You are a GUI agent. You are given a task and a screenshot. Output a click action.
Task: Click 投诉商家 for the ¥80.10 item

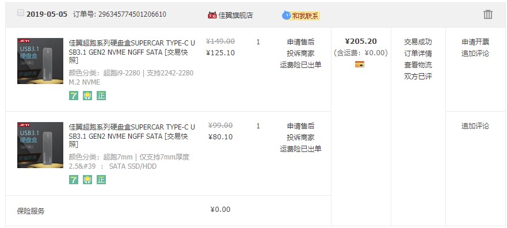[x=301, y=137]
